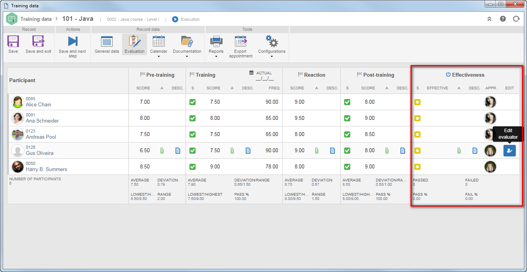Screen dimensions: 527x272
Task: Open Gus Oliveira effectiveness attachment clip
Action: (x=459, y=151)
